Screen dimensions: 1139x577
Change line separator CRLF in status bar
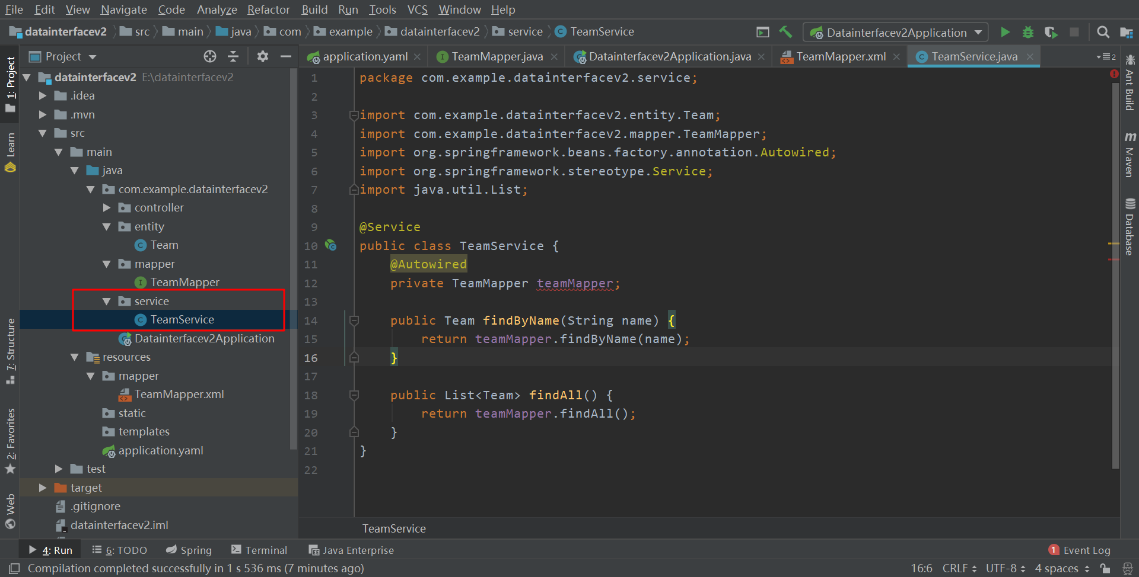pos(959,569)
